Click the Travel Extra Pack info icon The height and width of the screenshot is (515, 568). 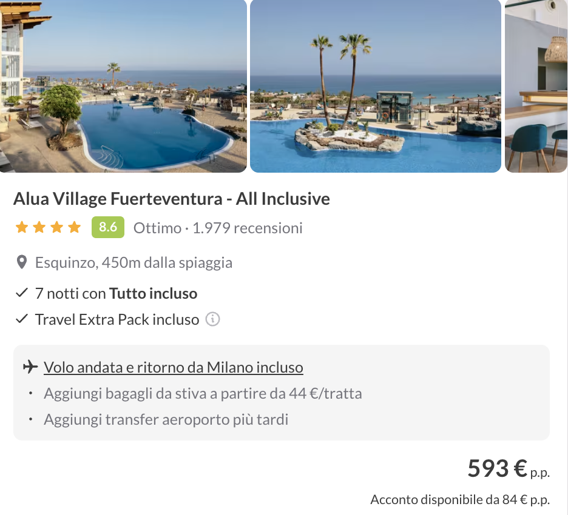pyautogui.click(x=212, y=319)
